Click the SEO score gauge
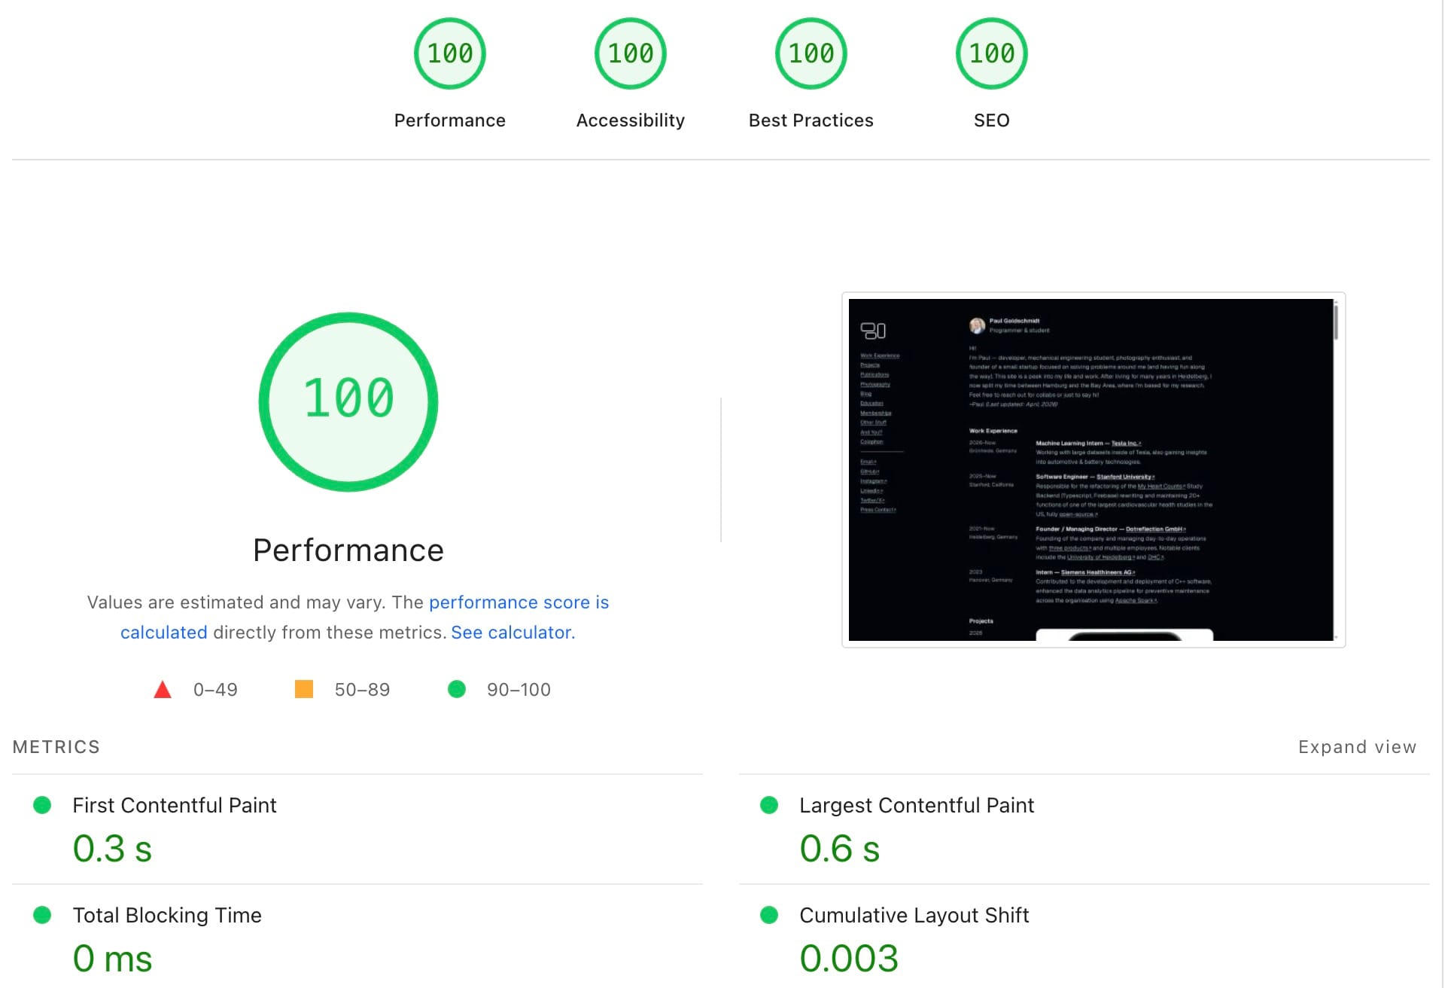Viewport: 1454px width, 988px height. [x=991, y=53]
